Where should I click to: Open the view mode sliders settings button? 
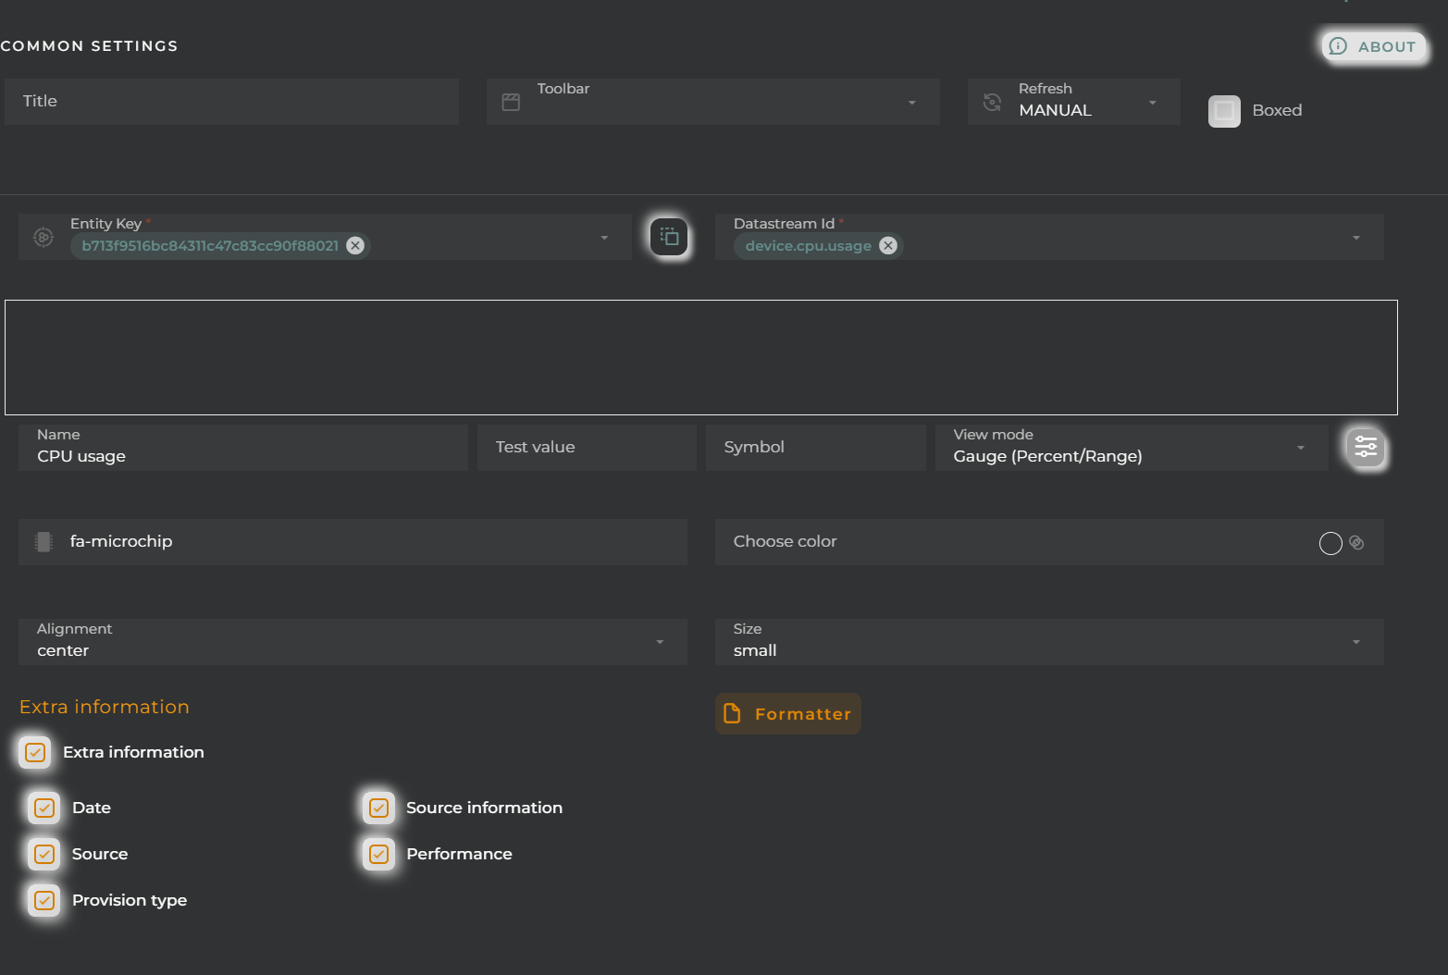pos(1366,448)
